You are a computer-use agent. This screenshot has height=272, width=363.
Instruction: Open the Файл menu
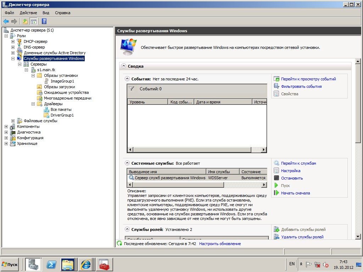tap(9, 13)
